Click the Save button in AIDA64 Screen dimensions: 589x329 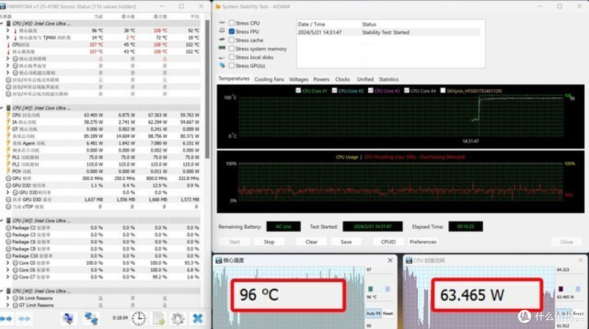pos(346,242)
